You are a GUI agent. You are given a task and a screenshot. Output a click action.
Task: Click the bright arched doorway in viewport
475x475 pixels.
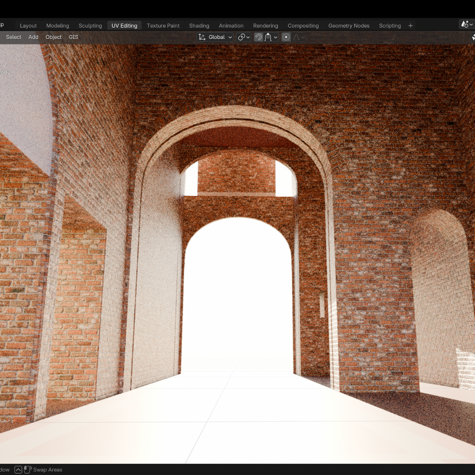[x=237, y=299]
